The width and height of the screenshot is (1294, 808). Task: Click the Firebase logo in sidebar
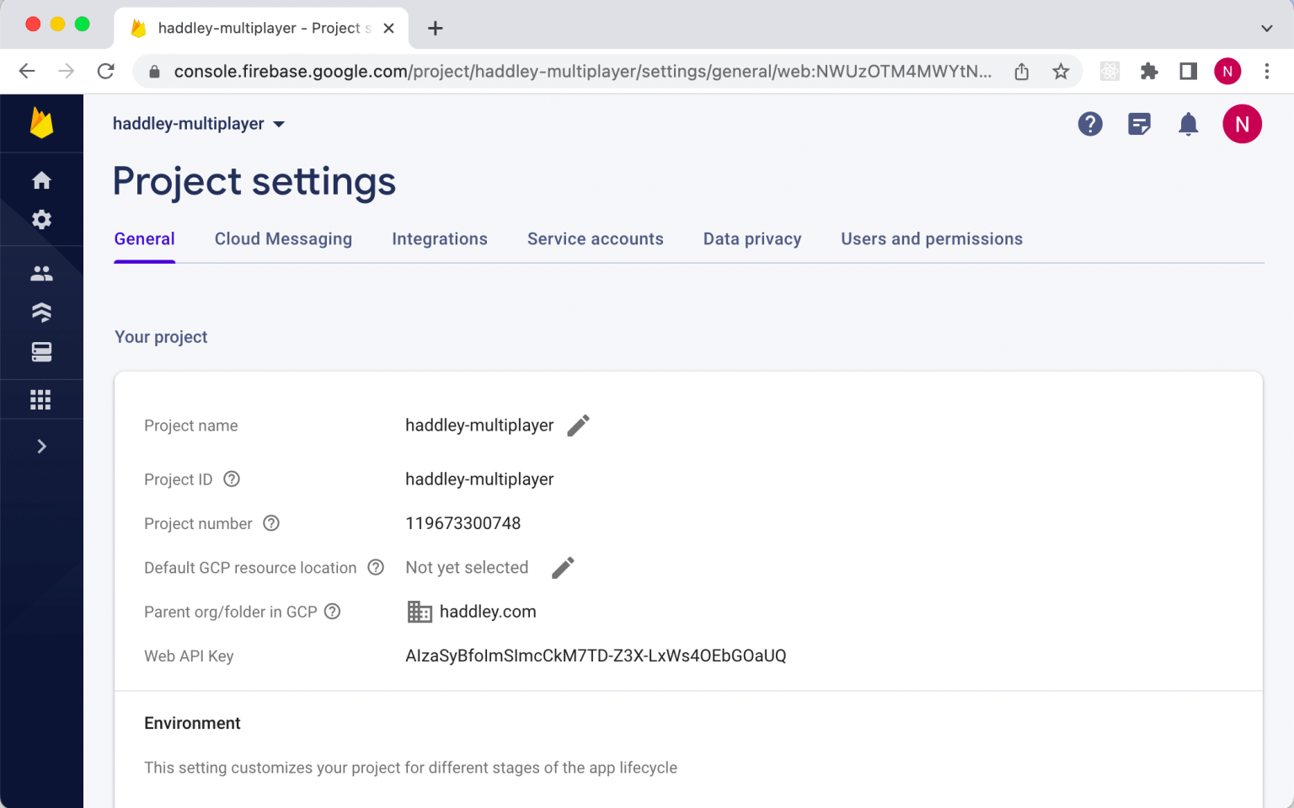[x=41, y=123]
